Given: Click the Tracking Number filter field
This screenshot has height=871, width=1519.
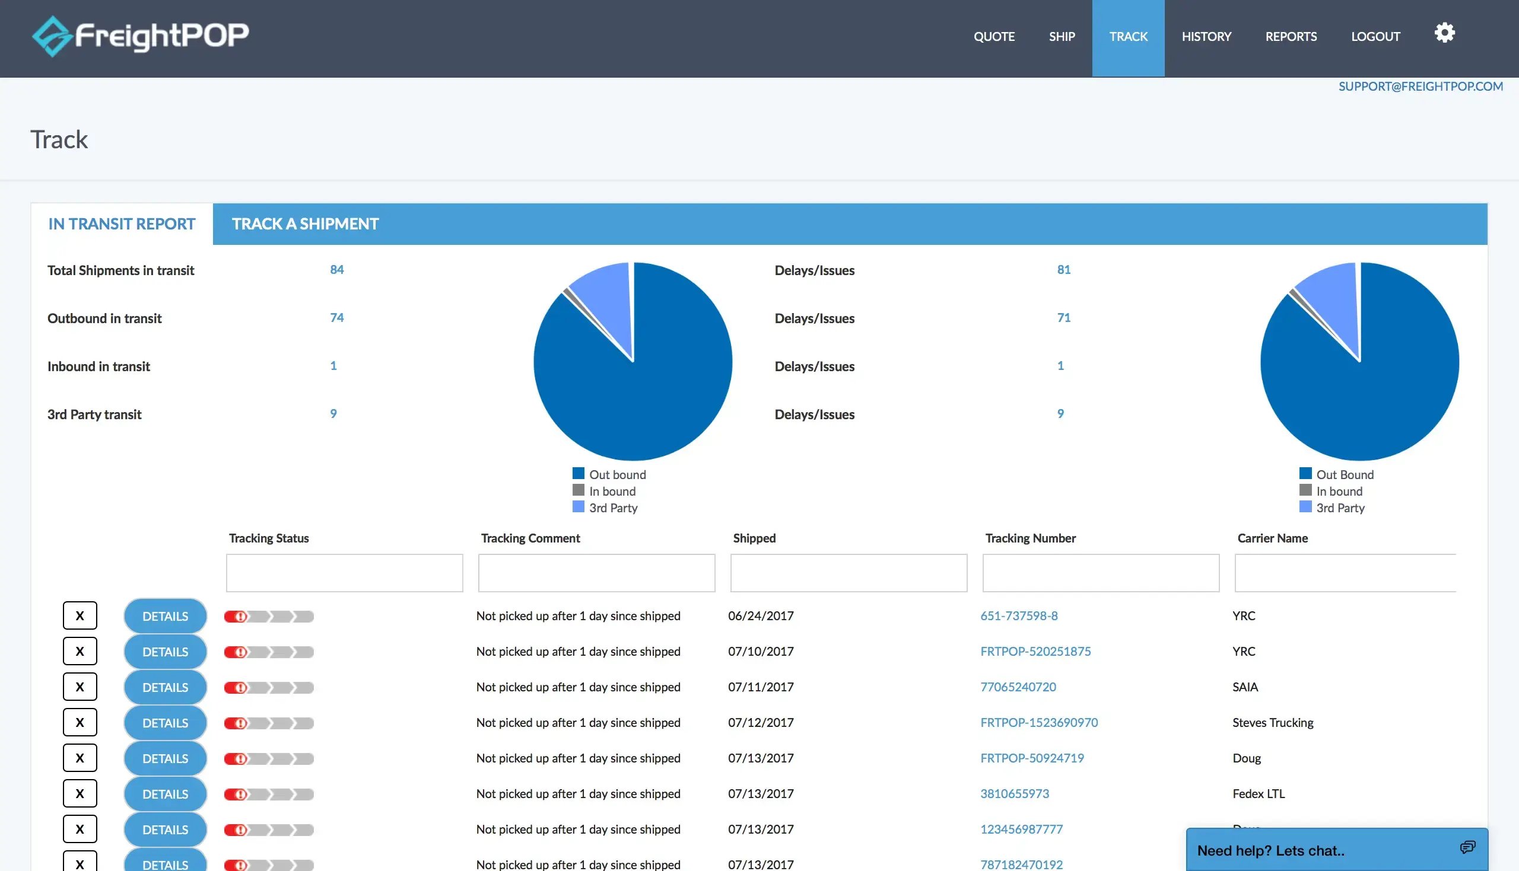Looking at the screenshot, I should pyautogui.click(x=1101, y=573).
